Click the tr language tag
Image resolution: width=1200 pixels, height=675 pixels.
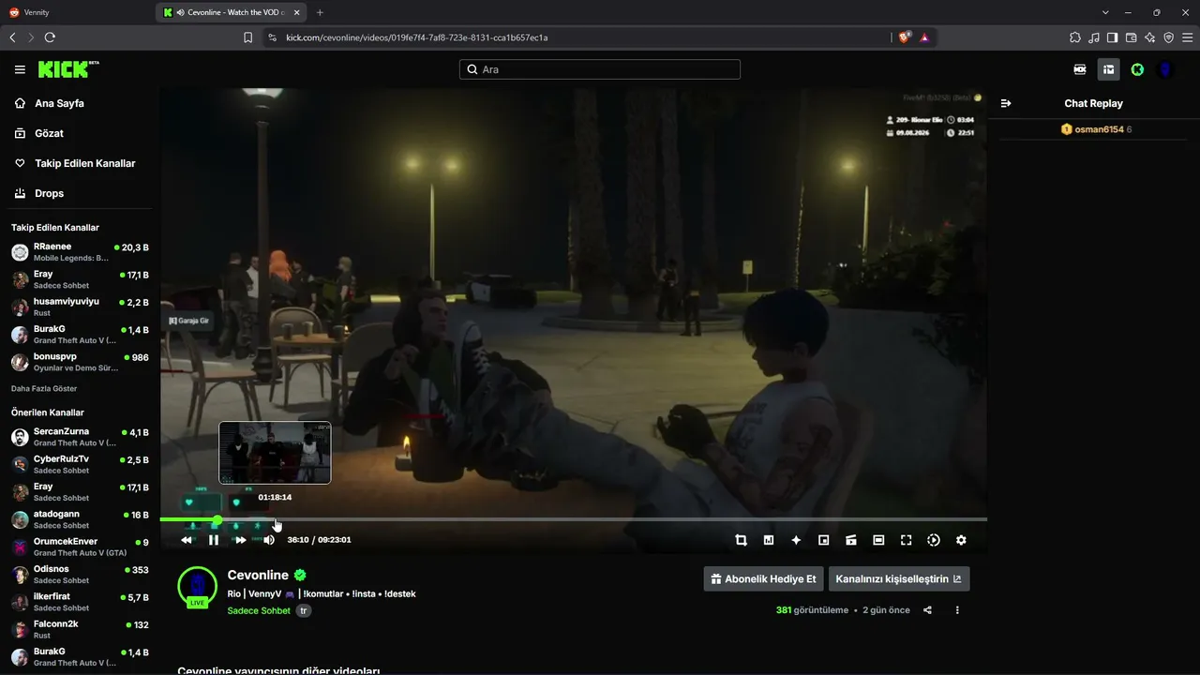click(x=303, y=610)
